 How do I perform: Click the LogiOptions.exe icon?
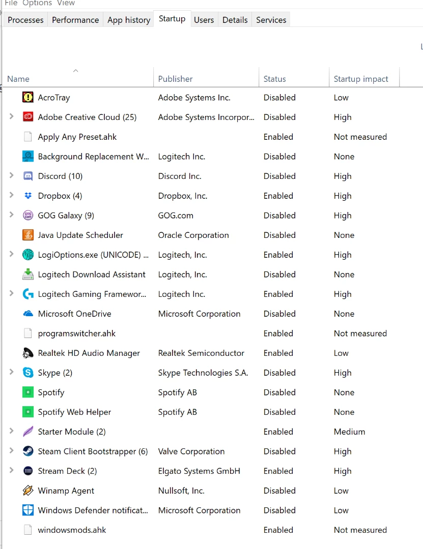pyautogui.click(x=28, y=255)
